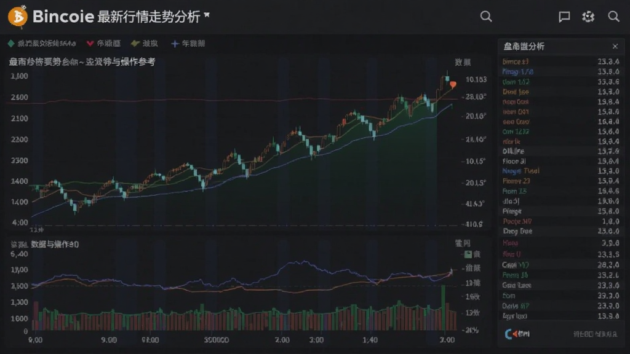Click the tall green volume bar

(x=444, y=307)
